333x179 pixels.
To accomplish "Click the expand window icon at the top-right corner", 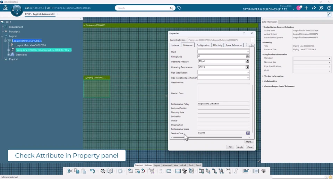I will 329,14.
